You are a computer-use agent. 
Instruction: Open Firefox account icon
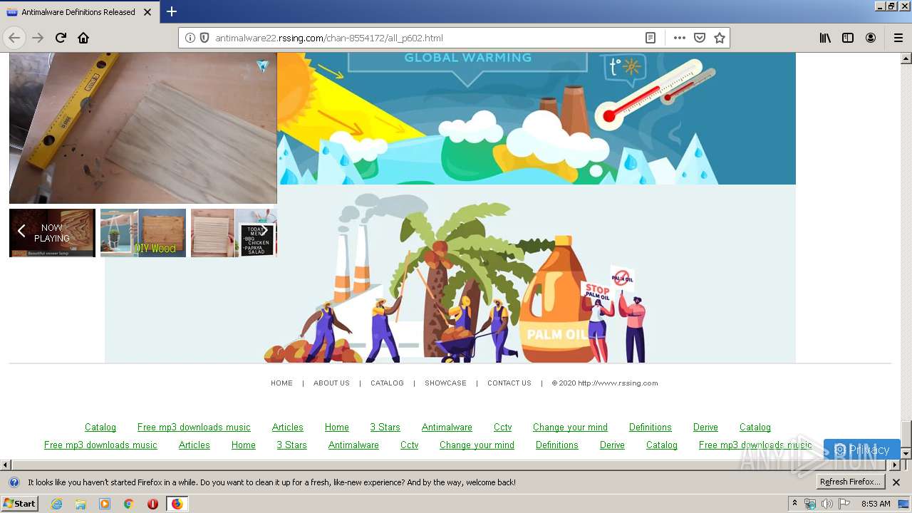click(871, 38)
